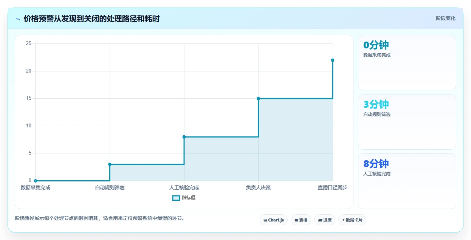This screenshot has width=471, height=240.
Task: Click the 阶段变化 label in header
Action: pos(446,18)
